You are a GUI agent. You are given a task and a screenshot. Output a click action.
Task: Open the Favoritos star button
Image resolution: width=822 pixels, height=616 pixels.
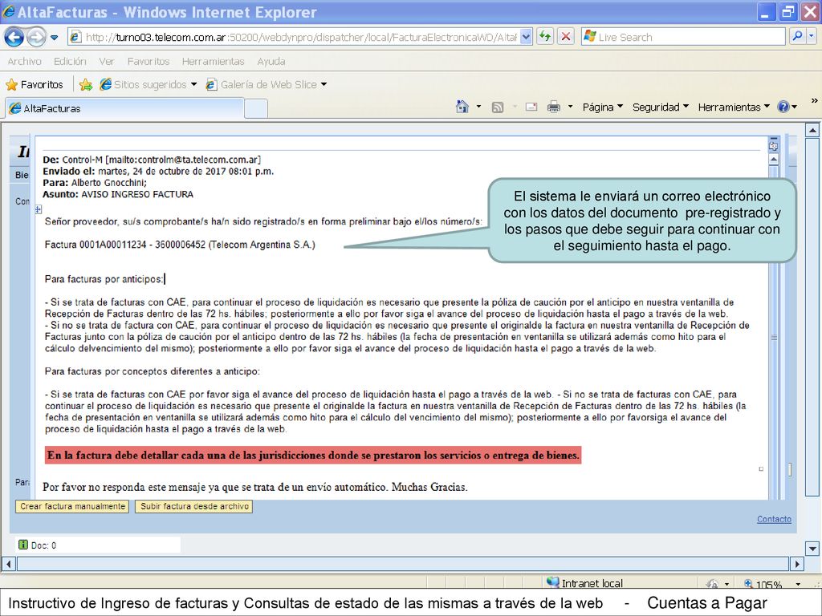click(35, 84)
